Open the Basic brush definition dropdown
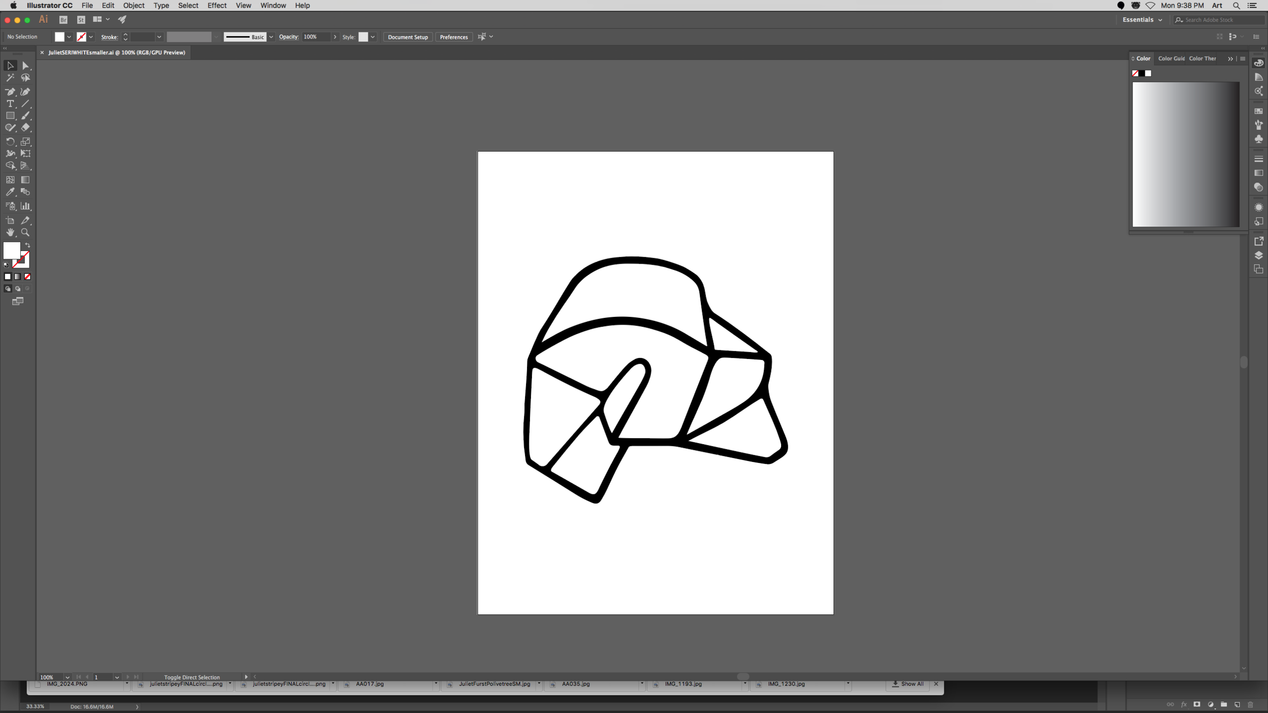1268x713 pixels. coord(271,37)
